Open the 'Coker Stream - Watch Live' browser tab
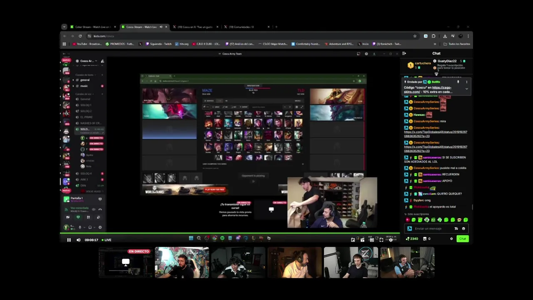533x300 pixels. [x=93, y=27]
